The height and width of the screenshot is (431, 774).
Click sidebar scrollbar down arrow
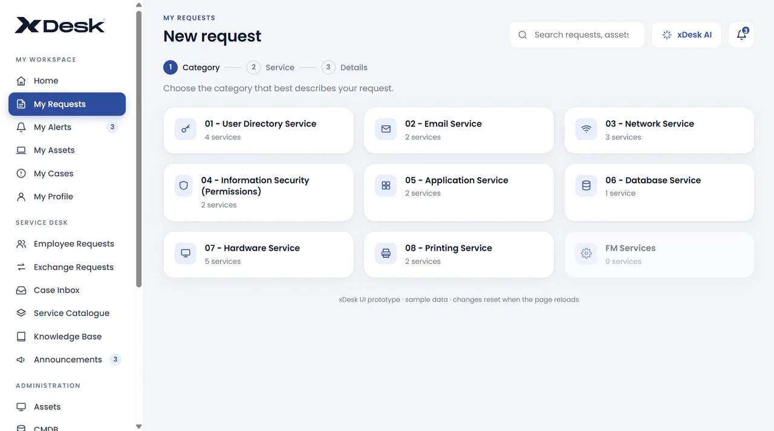tap(139, 427)
